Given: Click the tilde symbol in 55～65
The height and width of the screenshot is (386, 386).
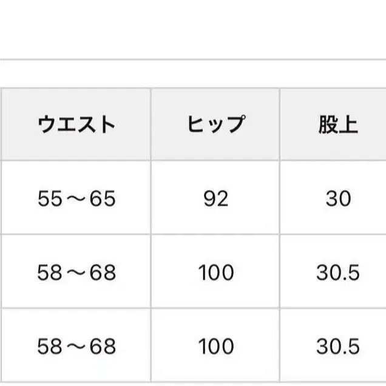Looking at the screenshot, I should pos(76,199).
